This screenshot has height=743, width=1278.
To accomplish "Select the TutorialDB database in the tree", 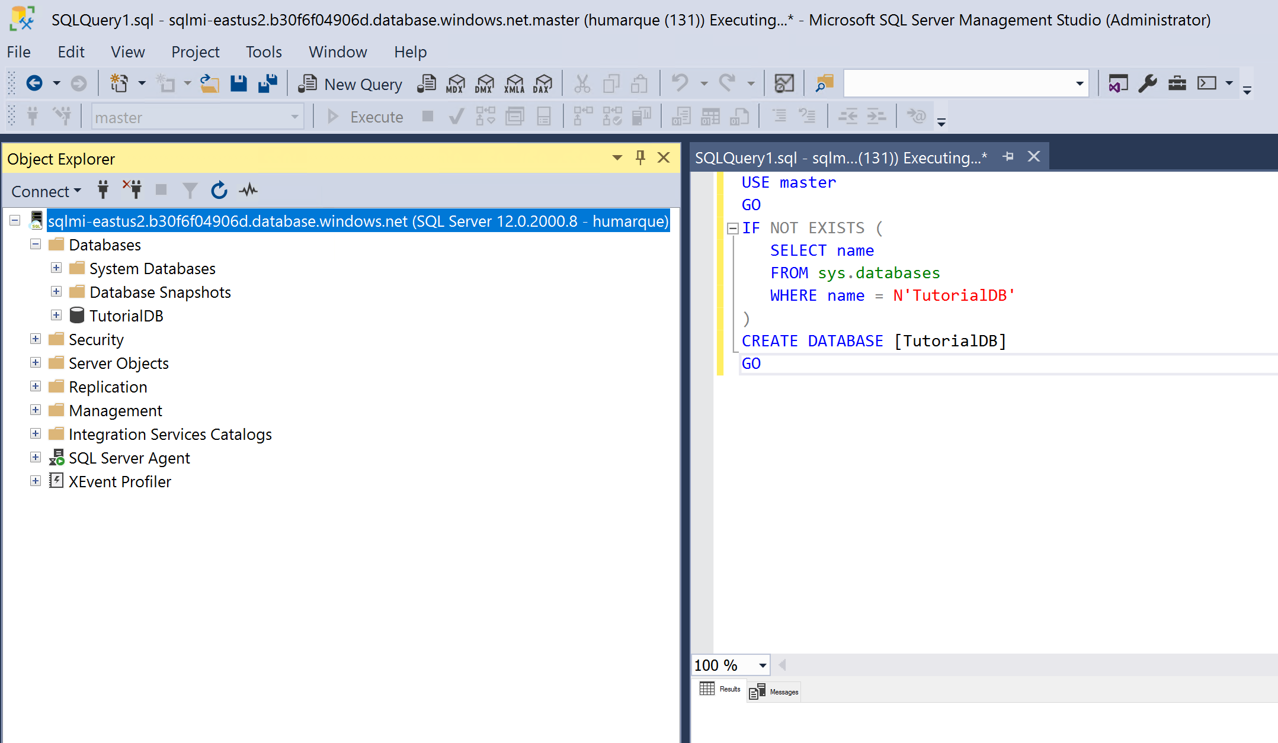I will tap(126, 316).
